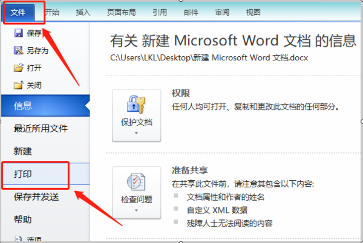
Task: Open the 引用 tab
Action: click(160, 12)
